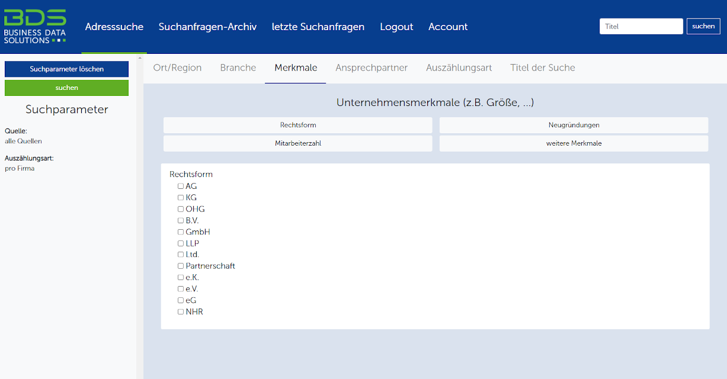This screenshot has height=379, width=727.
Task: Check the Ltd. checkbox
Action: point(181,255)
